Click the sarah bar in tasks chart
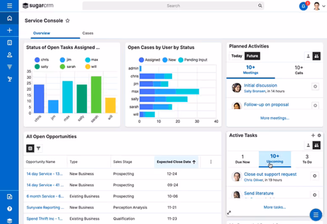This screenshot has width=327, height=224. pos(96,95)
